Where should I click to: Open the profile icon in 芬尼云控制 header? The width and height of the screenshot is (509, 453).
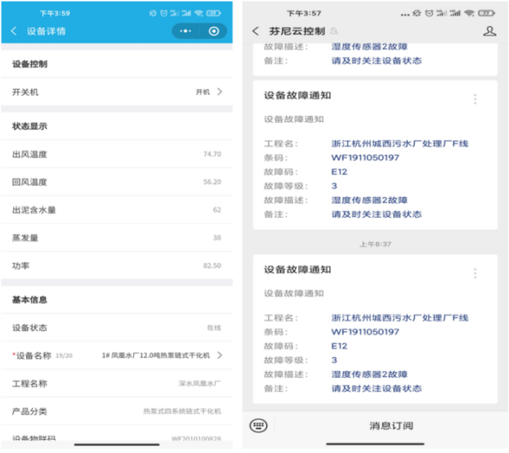(x=489, y=31)
